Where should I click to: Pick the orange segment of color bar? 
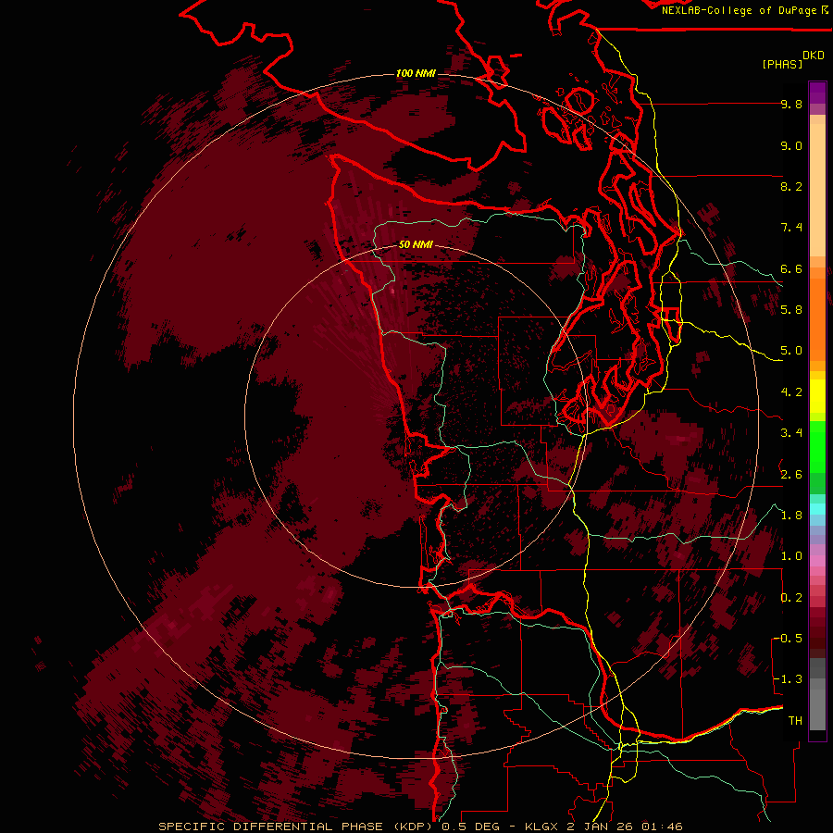pyautogui.click(x=817, y=318)
